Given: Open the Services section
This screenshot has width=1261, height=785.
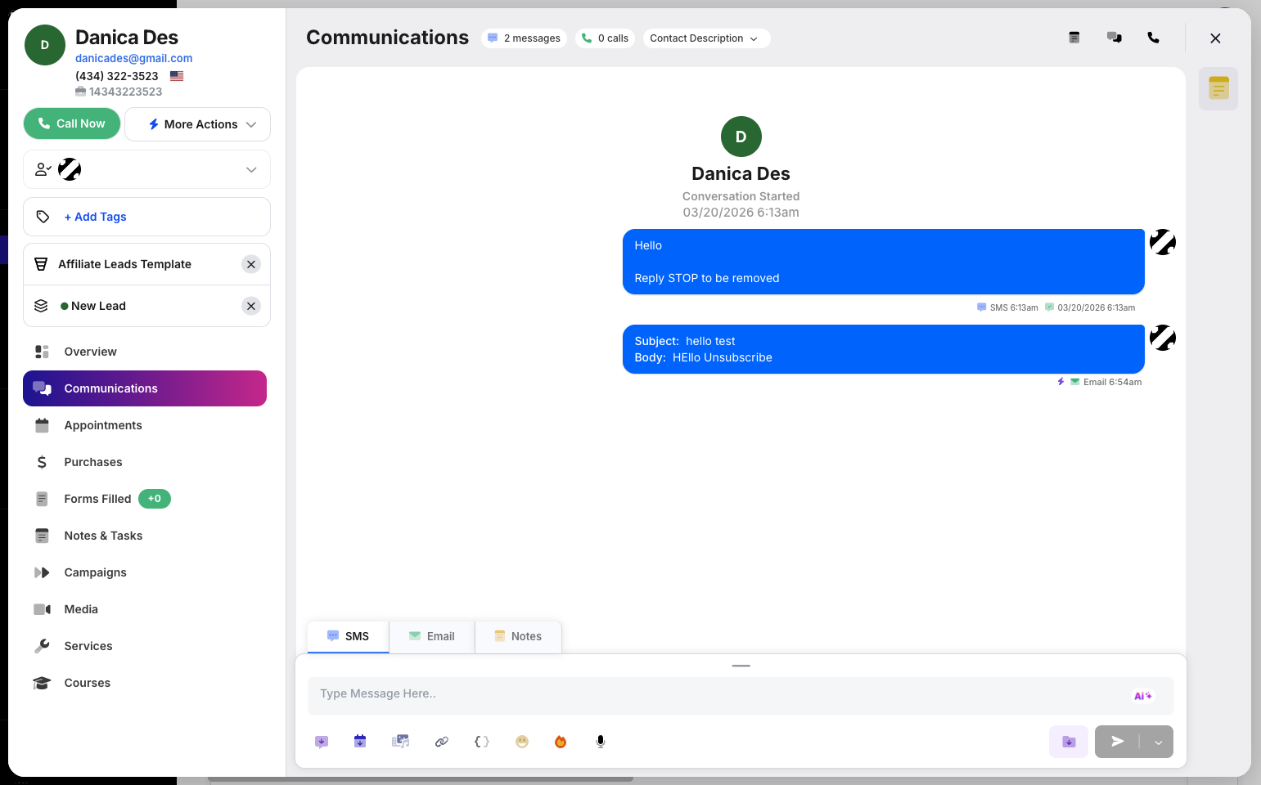Looking at the screenshot, I should pos(145,646).
